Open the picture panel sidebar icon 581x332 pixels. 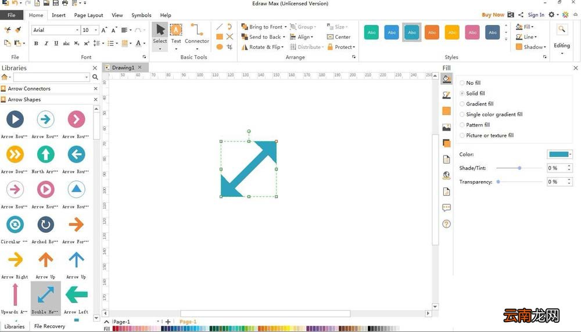tap(446, 127)
